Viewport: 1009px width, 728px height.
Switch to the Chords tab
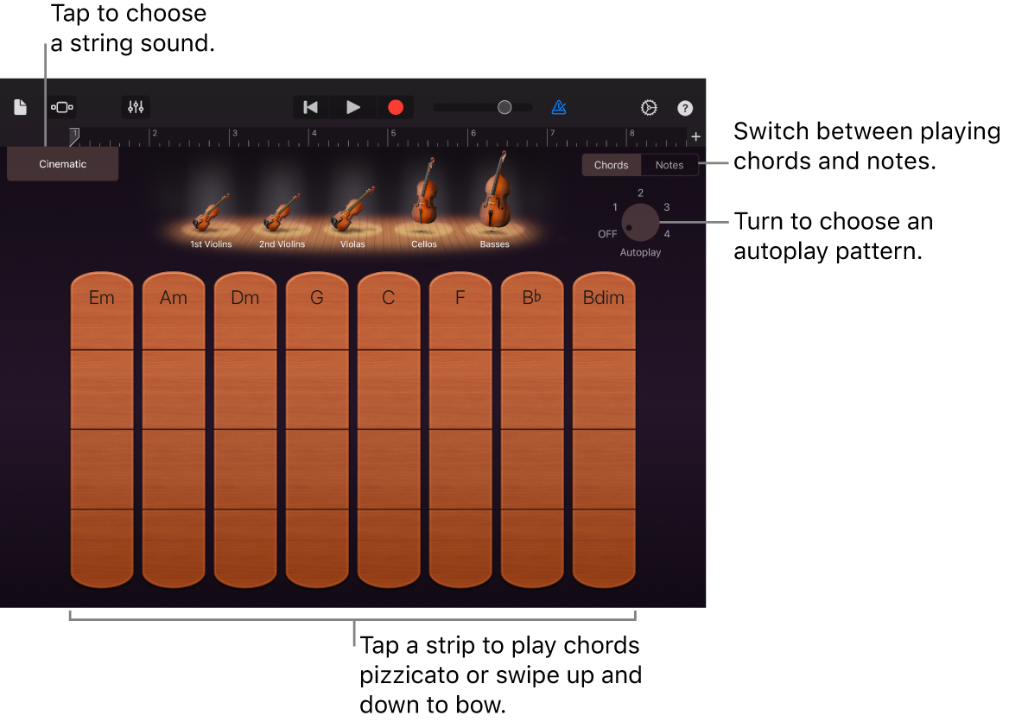click(611, 164)
